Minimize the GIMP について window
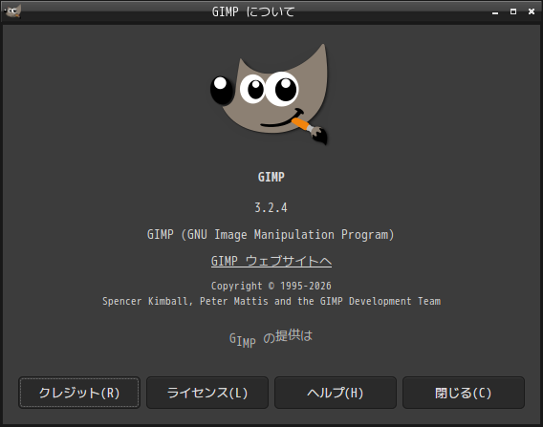The width and height of the screenshot is (543, 427). (x=495, y=12)
